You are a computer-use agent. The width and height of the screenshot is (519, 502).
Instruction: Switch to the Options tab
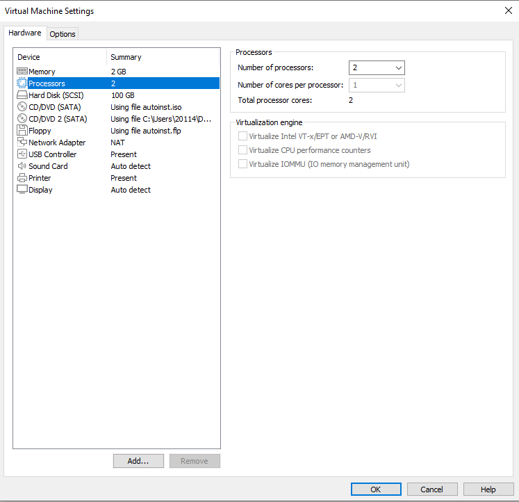tap(63, 34)
